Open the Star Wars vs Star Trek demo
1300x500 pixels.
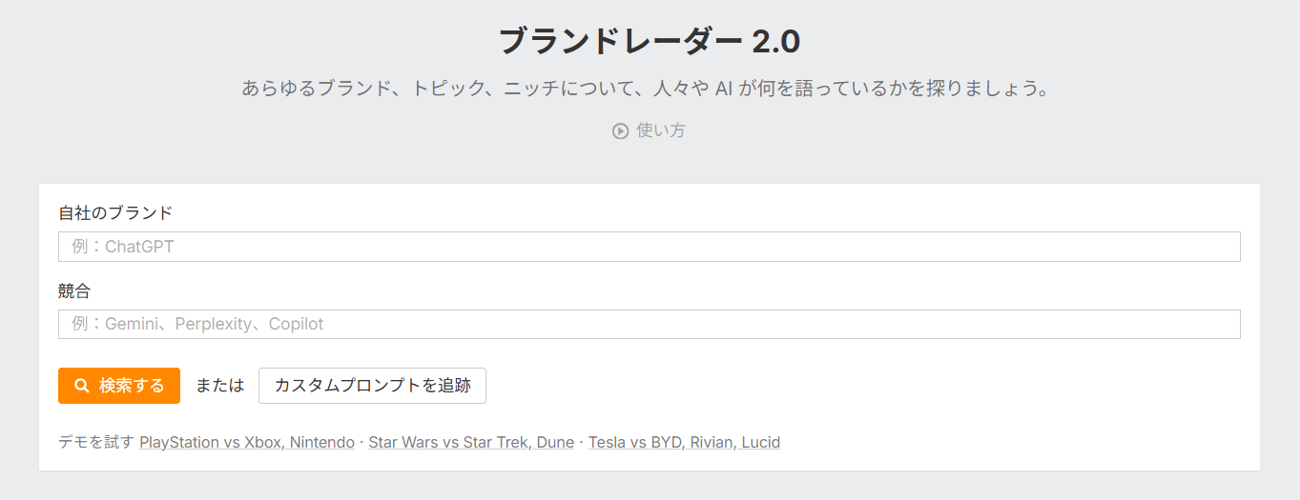click(471, 442)
